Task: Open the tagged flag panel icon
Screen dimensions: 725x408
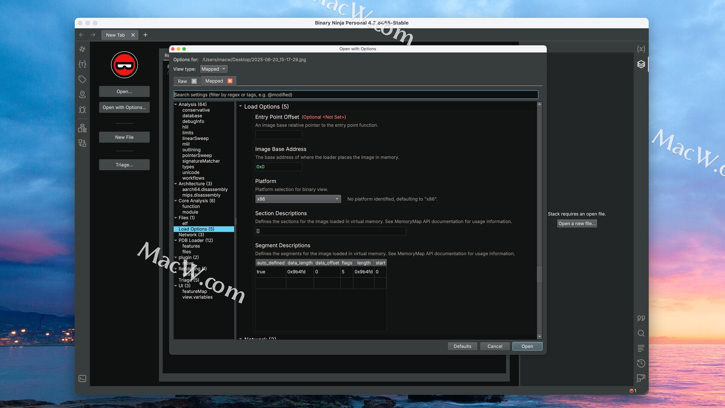Action: click(x=641, y=378)
